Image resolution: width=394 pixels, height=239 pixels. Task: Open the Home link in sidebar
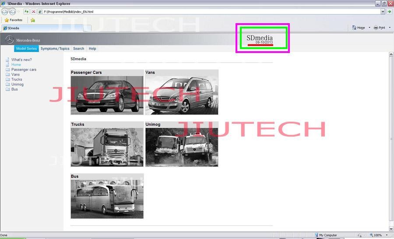point(16,65)
